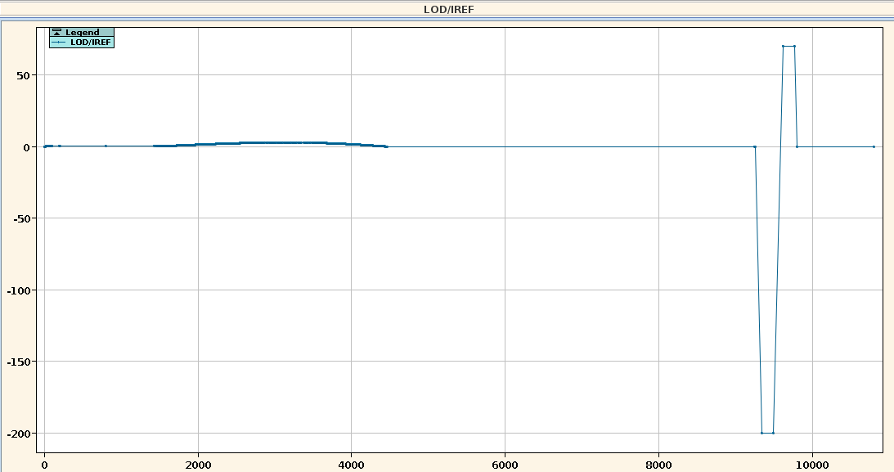
Task: Click the last data point at the far right
Action: tap(874, 146)
